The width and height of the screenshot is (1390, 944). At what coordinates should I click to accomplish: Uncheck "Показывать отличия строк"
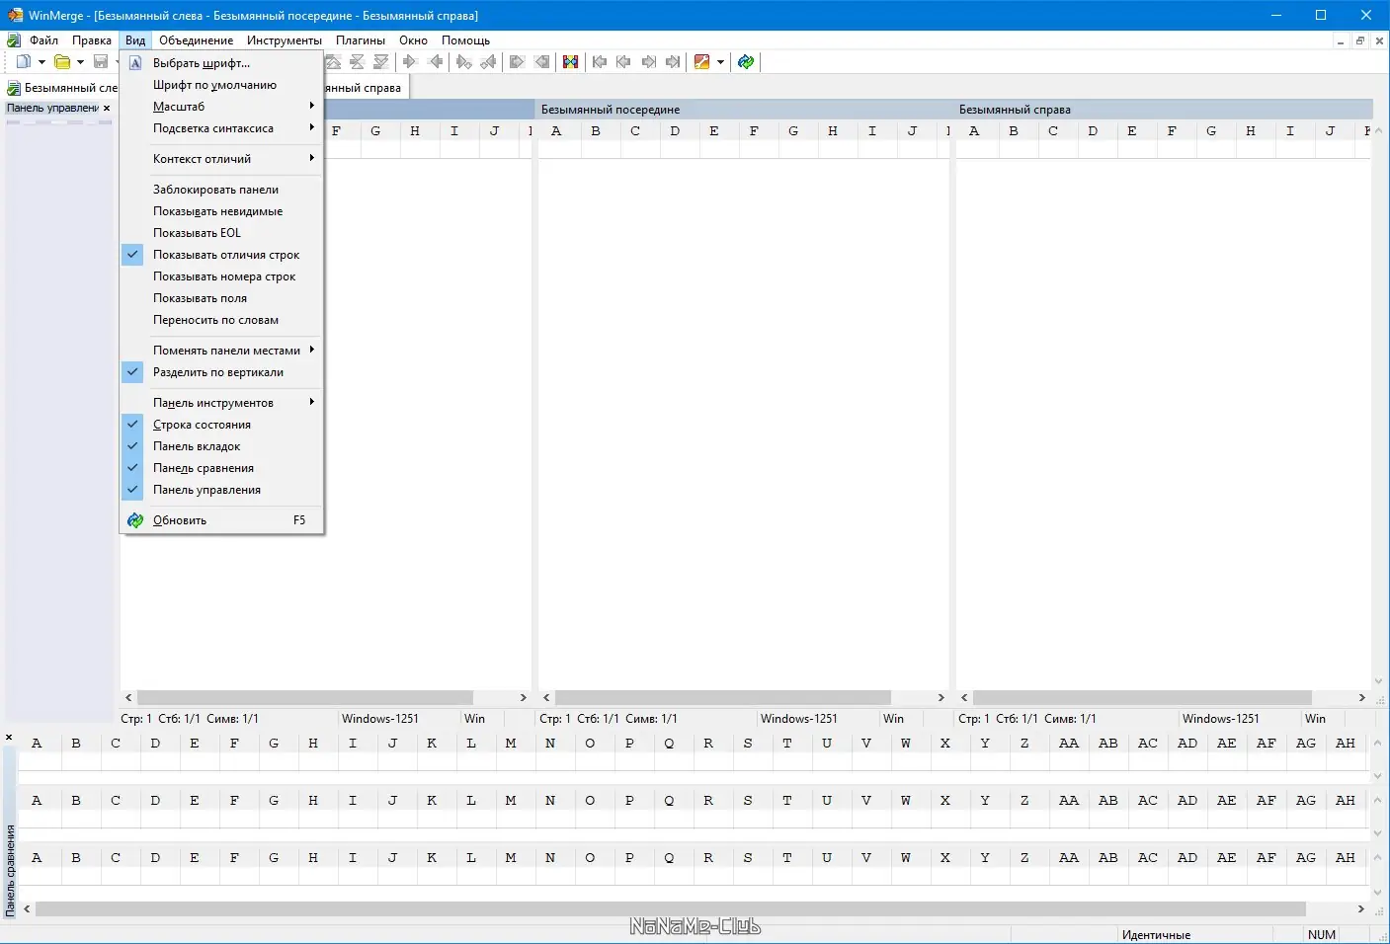point(221,255)
